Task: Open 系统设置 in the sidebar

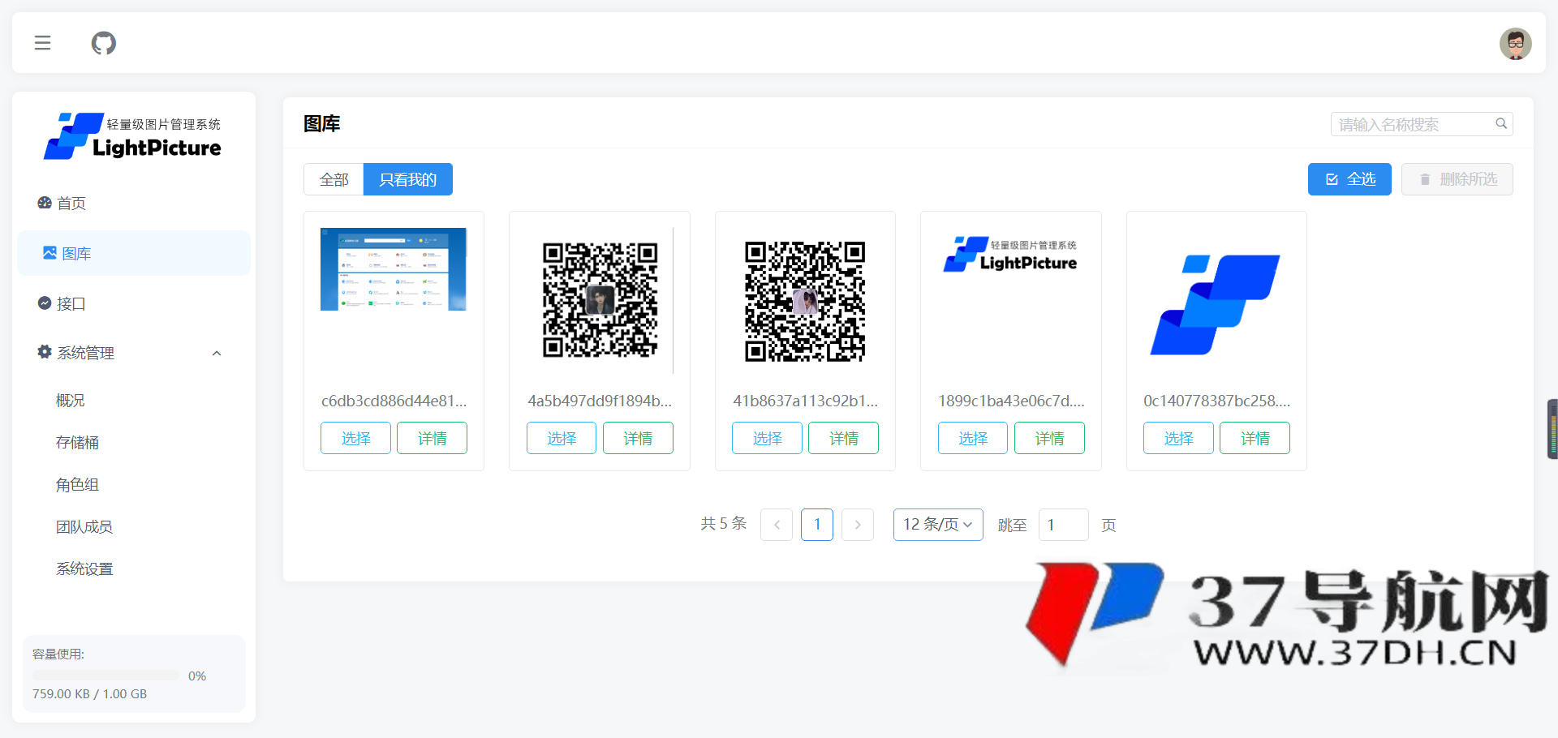Action: pos(84,569)
